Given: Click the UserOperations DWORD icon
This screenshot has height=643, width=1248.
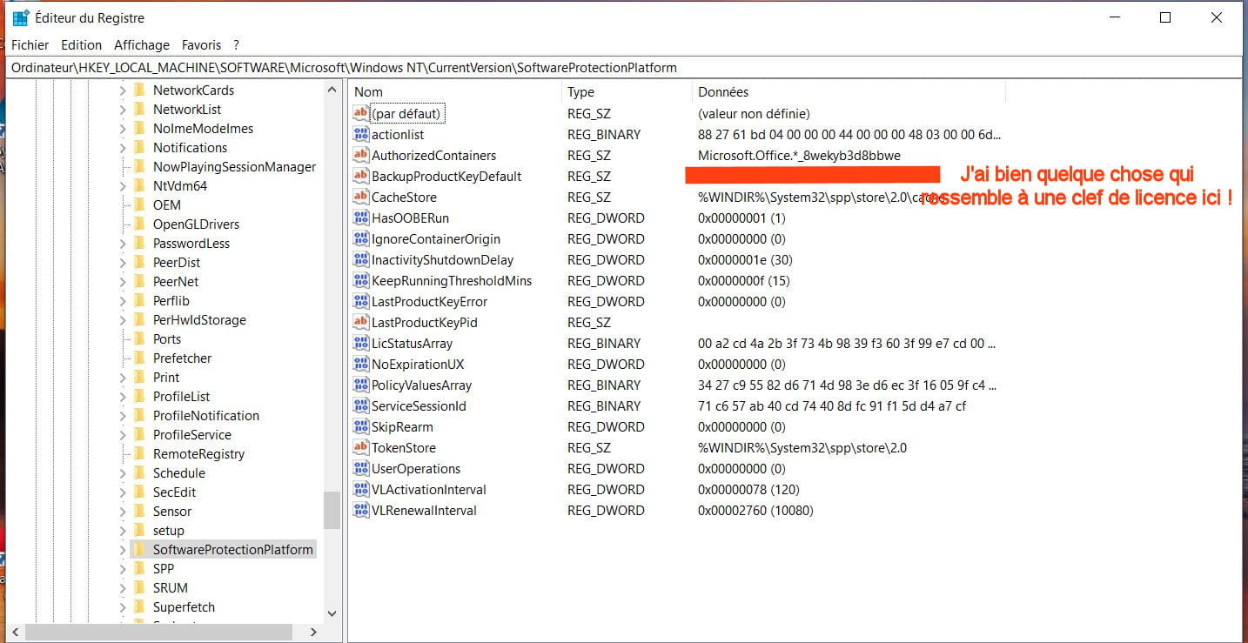Looking at the screenshot, I should click(x=361, y=468).
